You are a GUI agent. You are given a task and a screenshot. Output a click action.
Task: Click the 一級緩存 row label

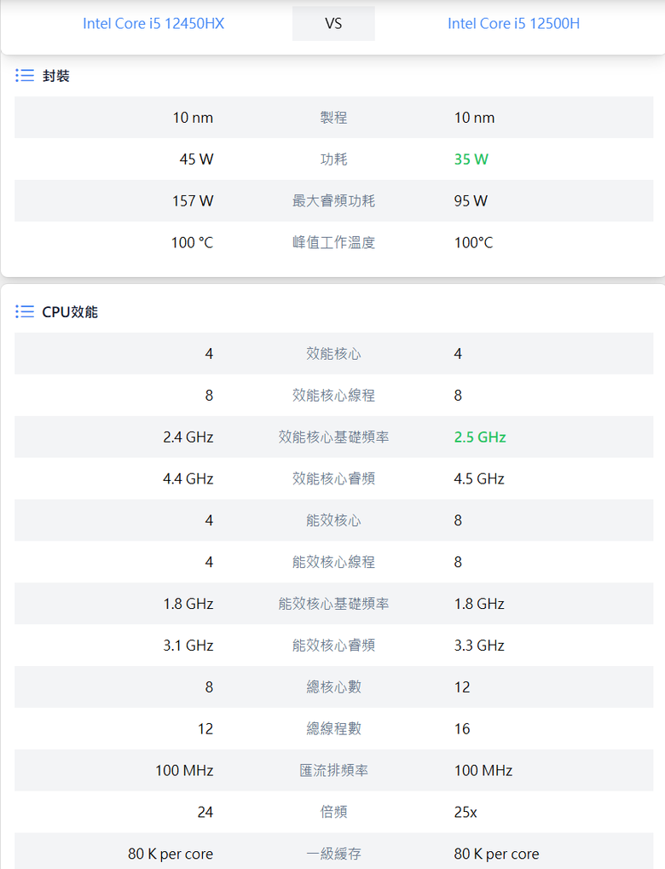coord(333,854)
